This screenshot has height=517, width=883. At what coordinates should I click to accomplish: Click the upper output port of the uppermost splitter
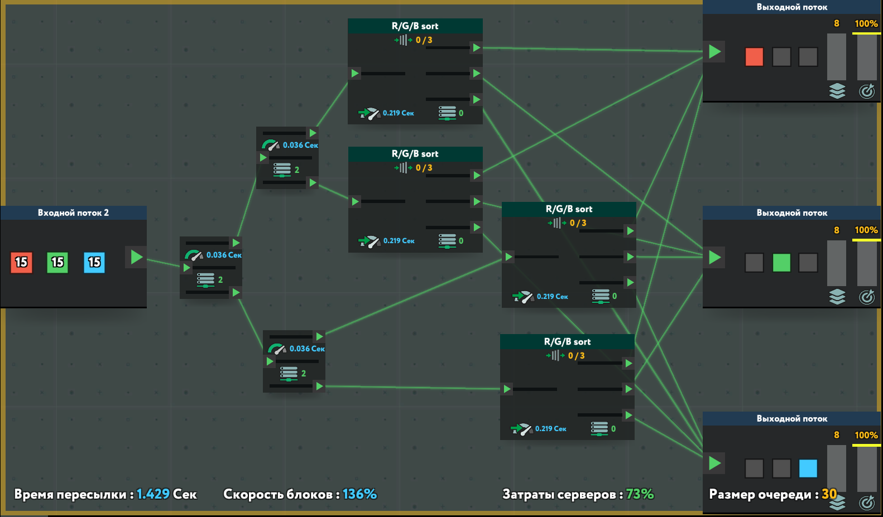(313, 133)
